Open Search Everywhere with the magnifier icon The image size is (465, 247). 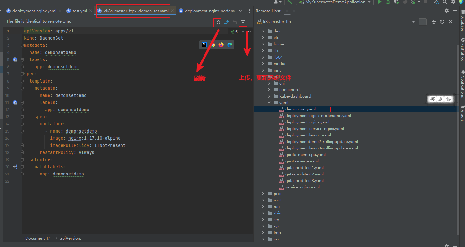445,3
